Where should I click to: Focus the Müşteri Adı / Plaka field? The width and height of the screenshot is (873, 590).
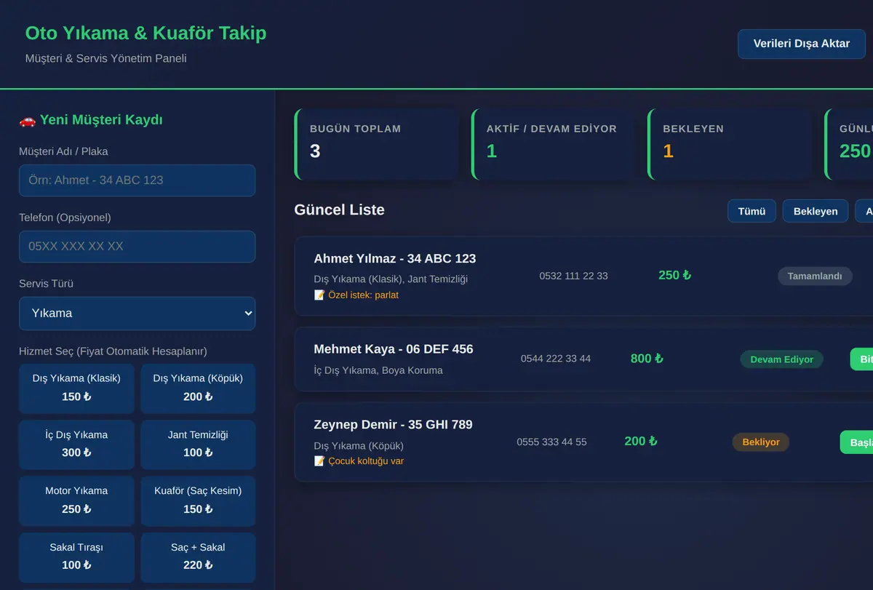pyautogui.click(x=137, y=180)
